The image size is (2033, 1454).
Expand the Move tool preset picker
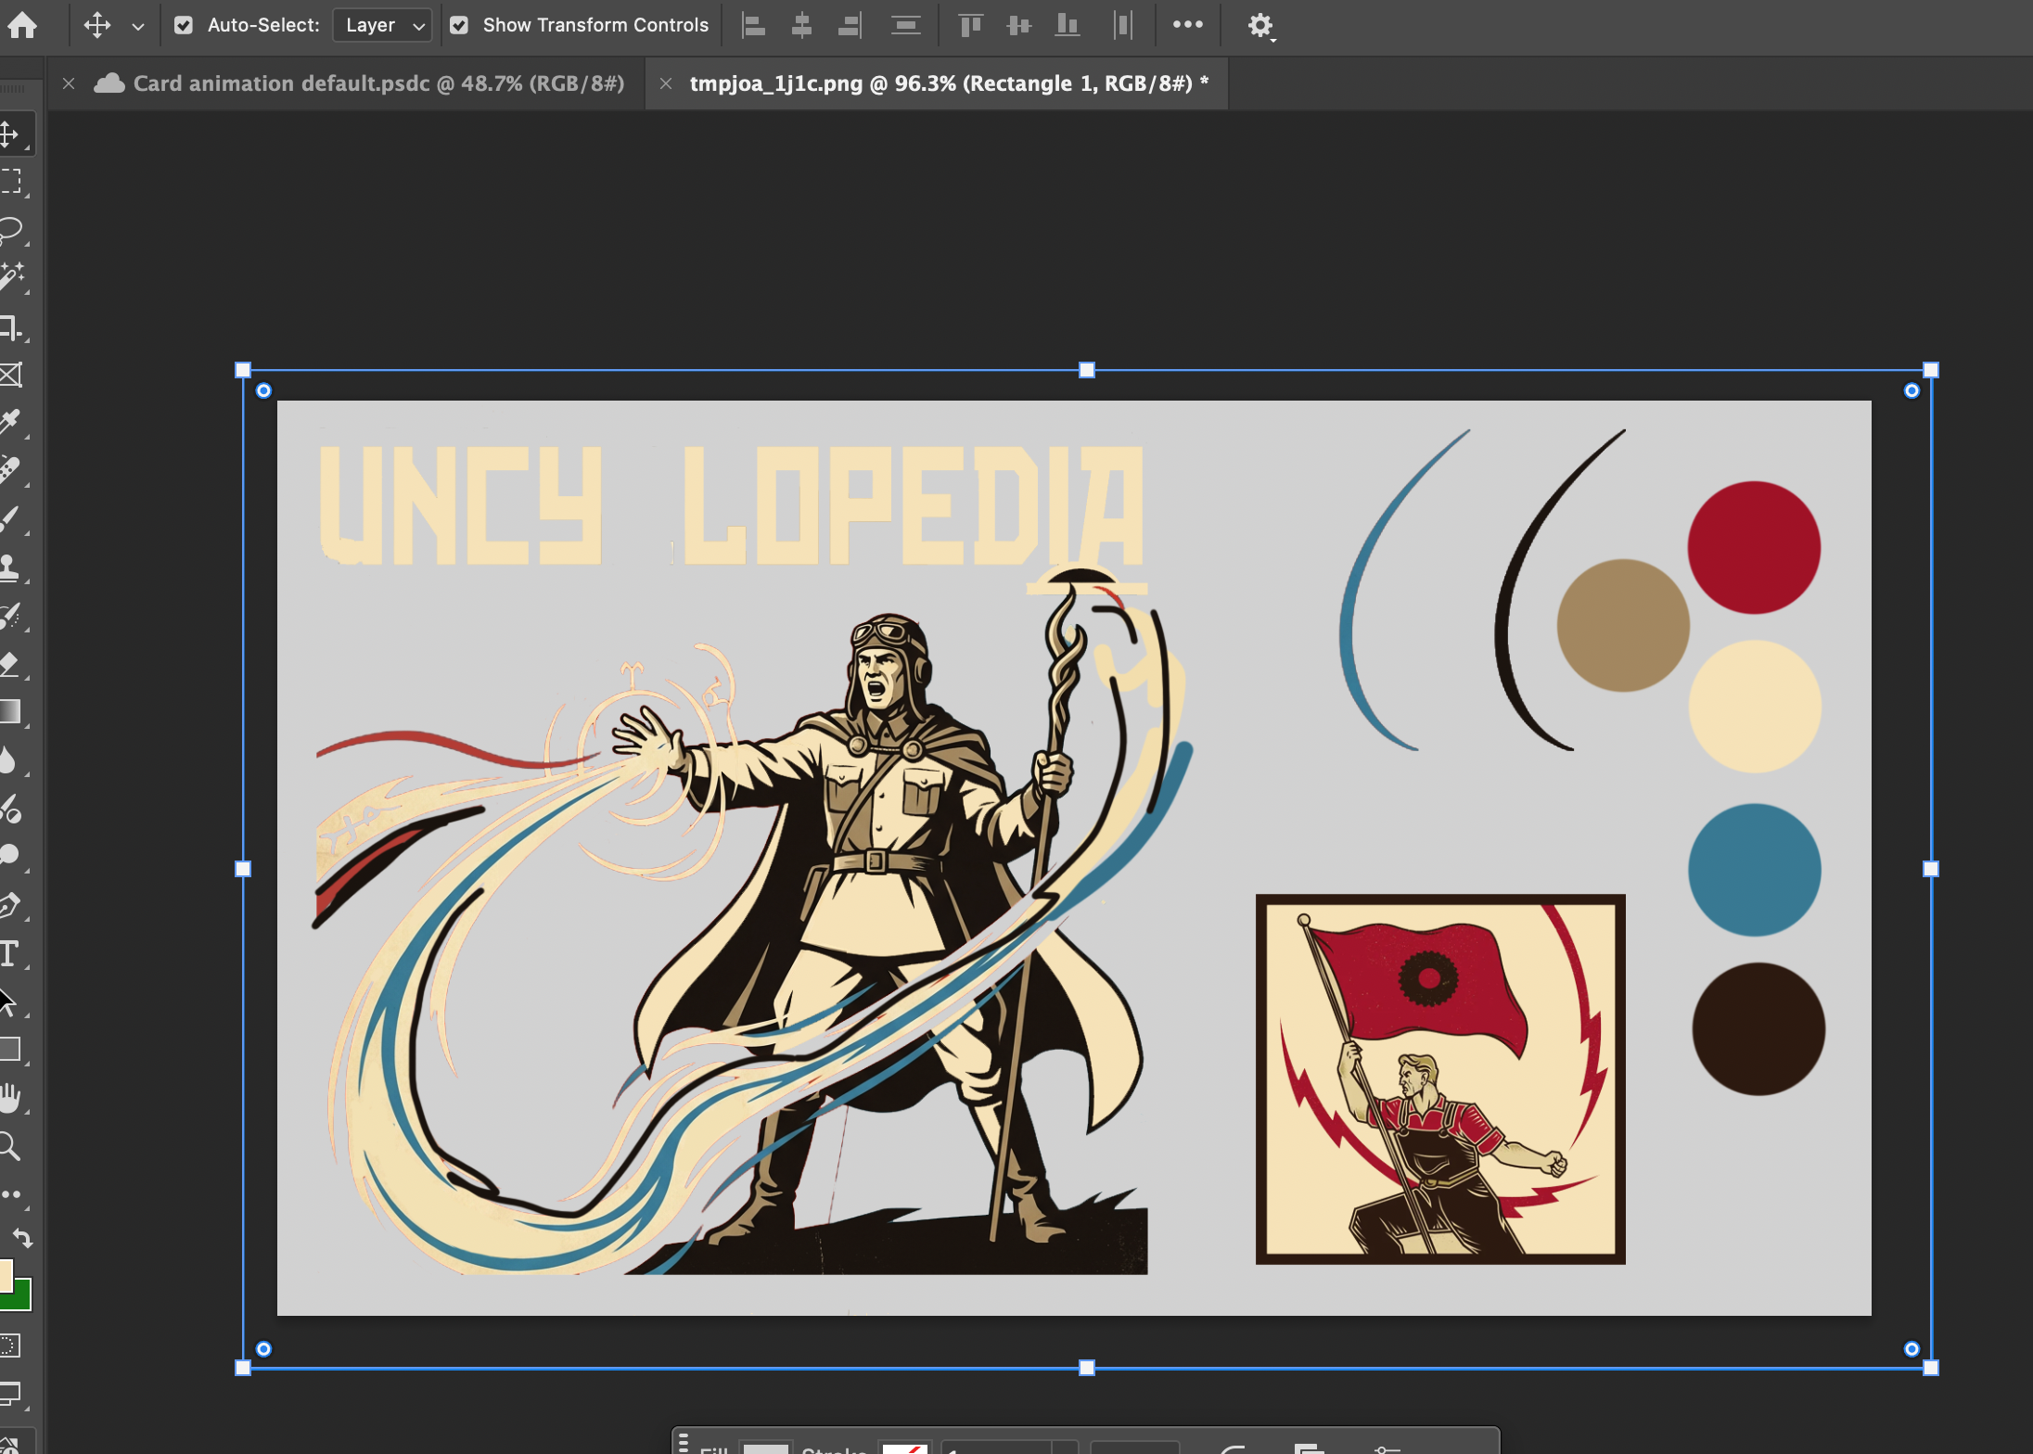(138, 26)
